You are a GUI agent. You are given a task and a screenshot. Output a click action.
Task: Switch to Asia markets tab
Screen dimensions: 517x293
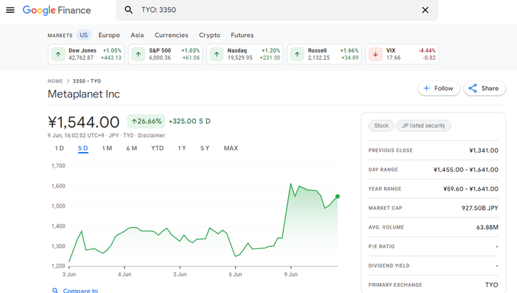coord(137,35)
